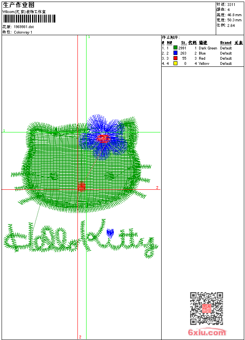This screenshot has width=245, height=340.
Task: Click stitch count 263 in row 2
Action: 183,53
